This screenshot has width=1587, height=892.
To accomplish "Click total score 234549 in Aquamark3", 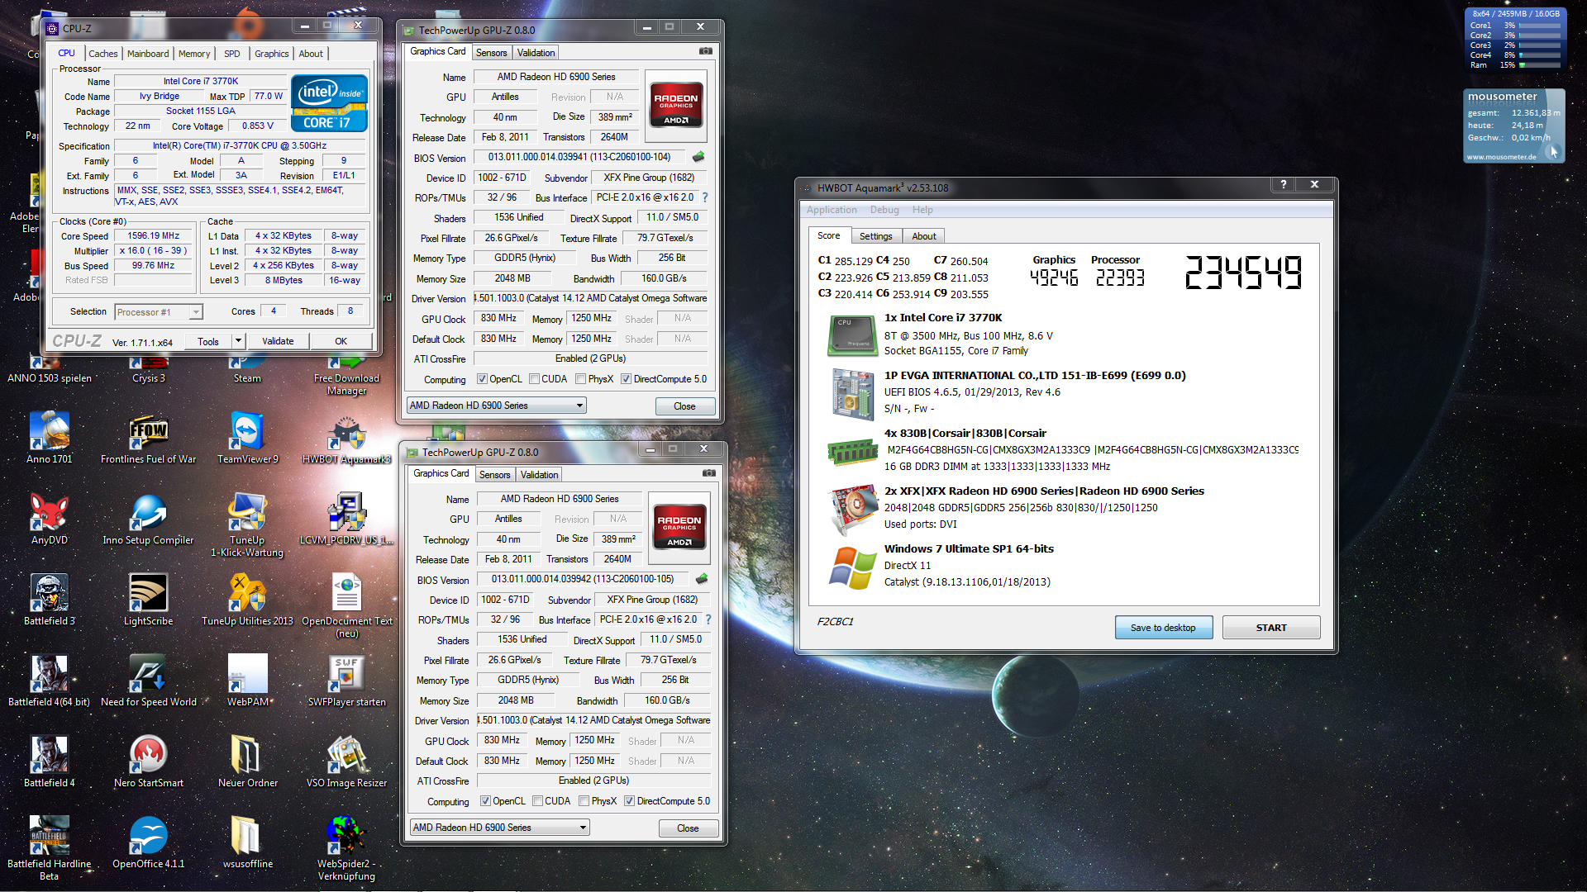I will point(1243,273).
